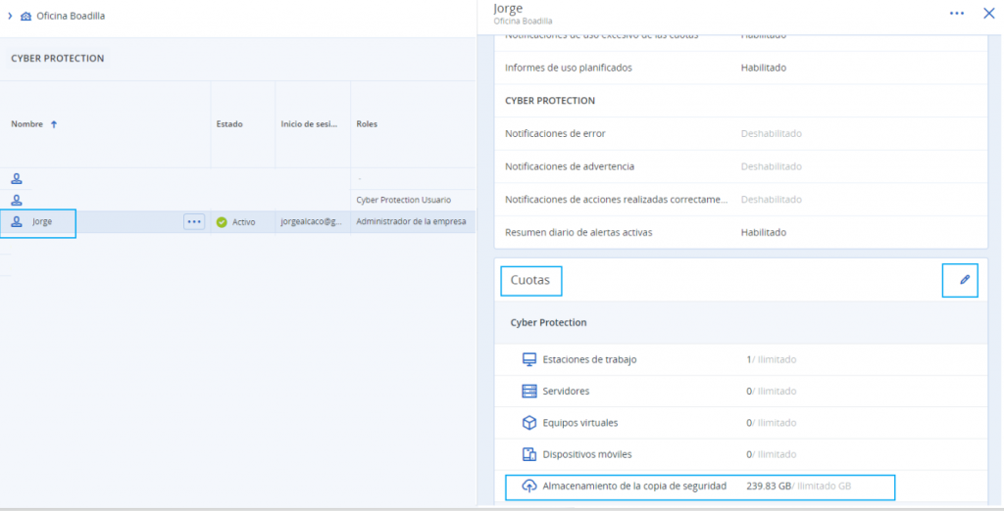Click Habilitado next to Resumen diario de alertas

763,232
